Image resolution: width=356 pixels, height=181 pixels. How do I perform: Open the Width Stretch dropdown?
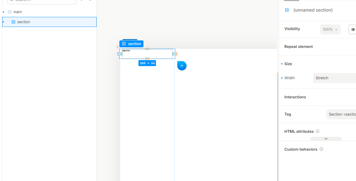click(334, 78)
